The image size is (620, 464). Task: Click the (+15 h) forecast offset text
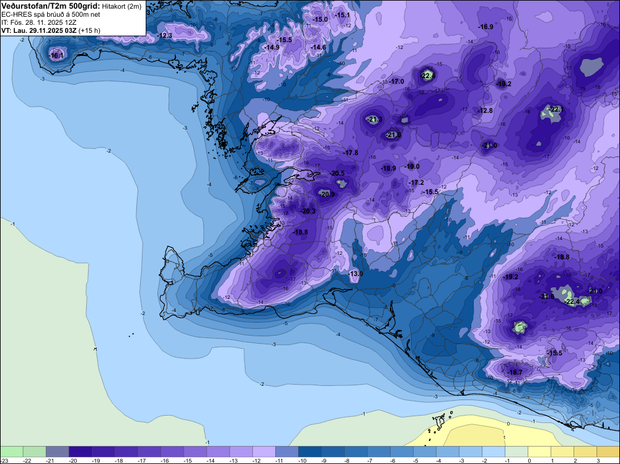[x=89, y=30]
